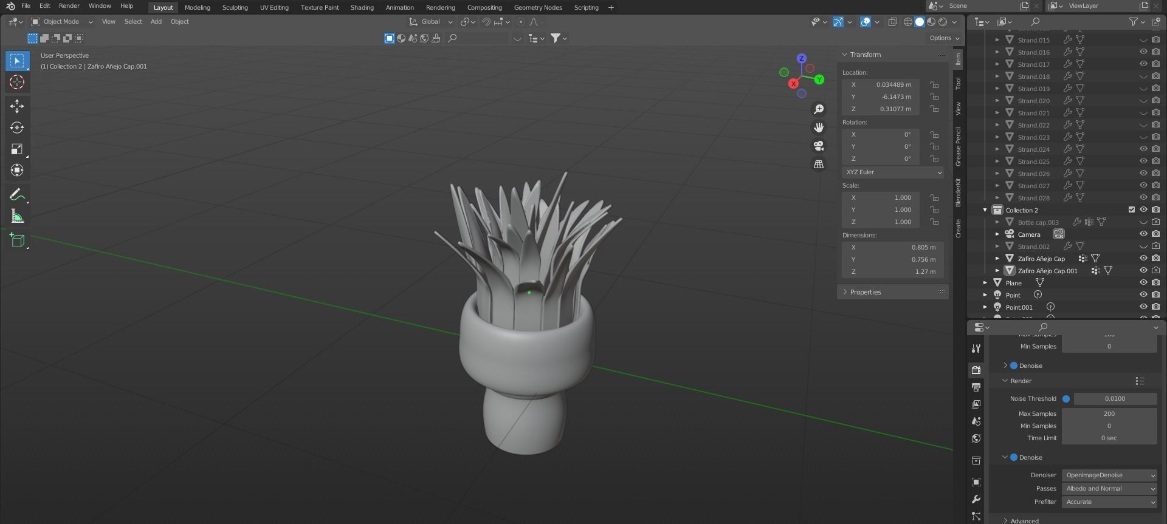The width and height of the screenshot is (1167, 524).
Task: Open the Add menu in viewport header
Action: (x=156, y=22)
